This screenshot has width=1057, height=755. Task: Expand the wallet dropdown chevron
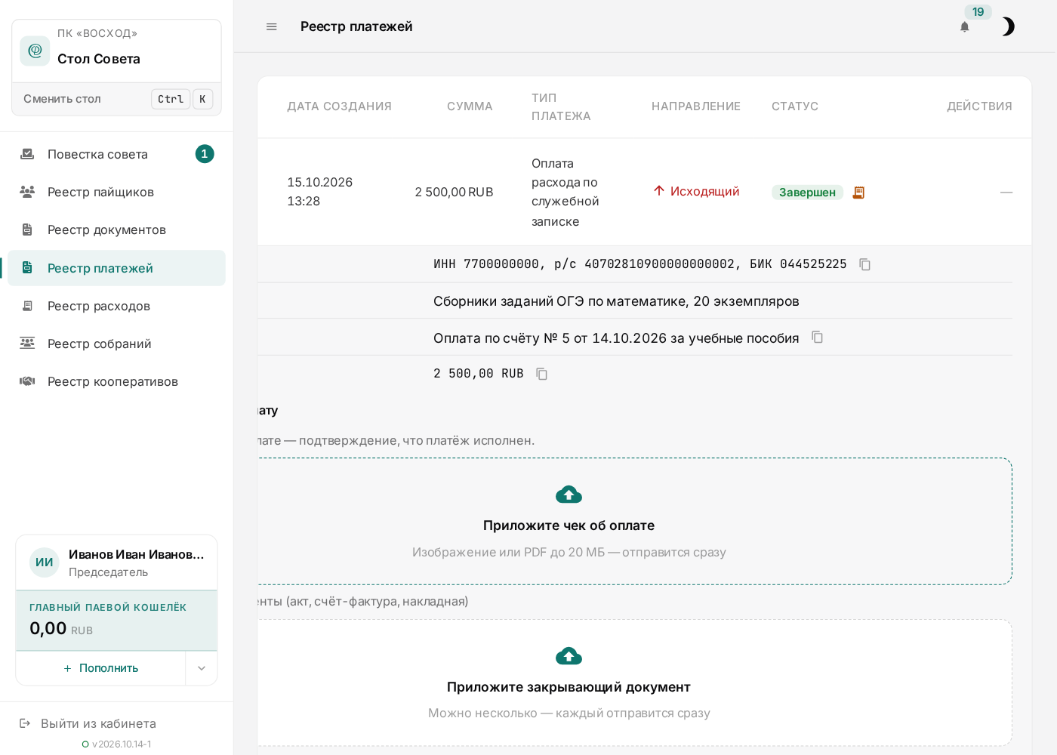(202, 668)
